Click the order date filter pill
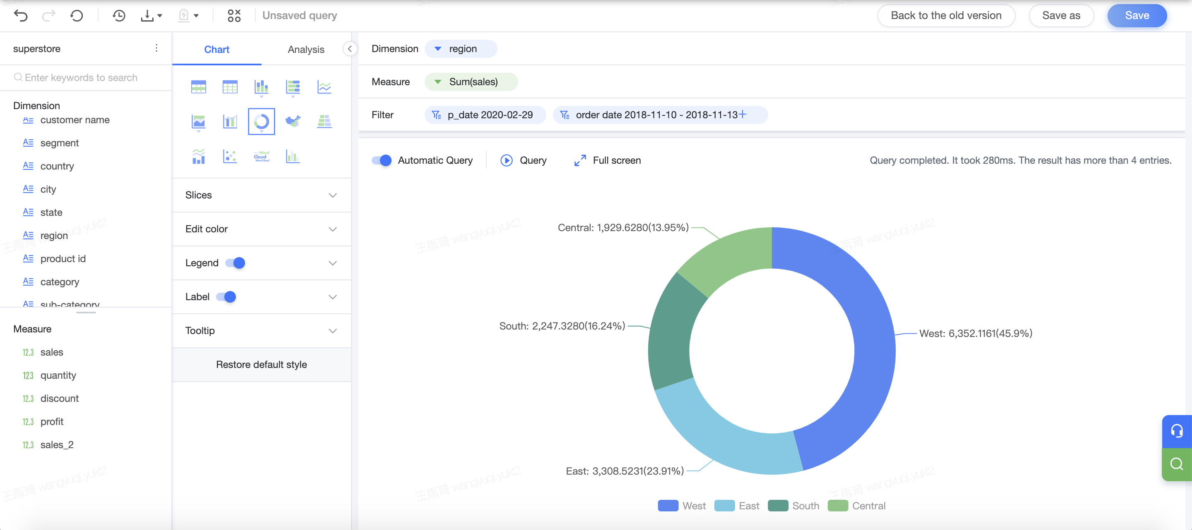Screen dimensions: 1192x530 click(x=660, y=115)
